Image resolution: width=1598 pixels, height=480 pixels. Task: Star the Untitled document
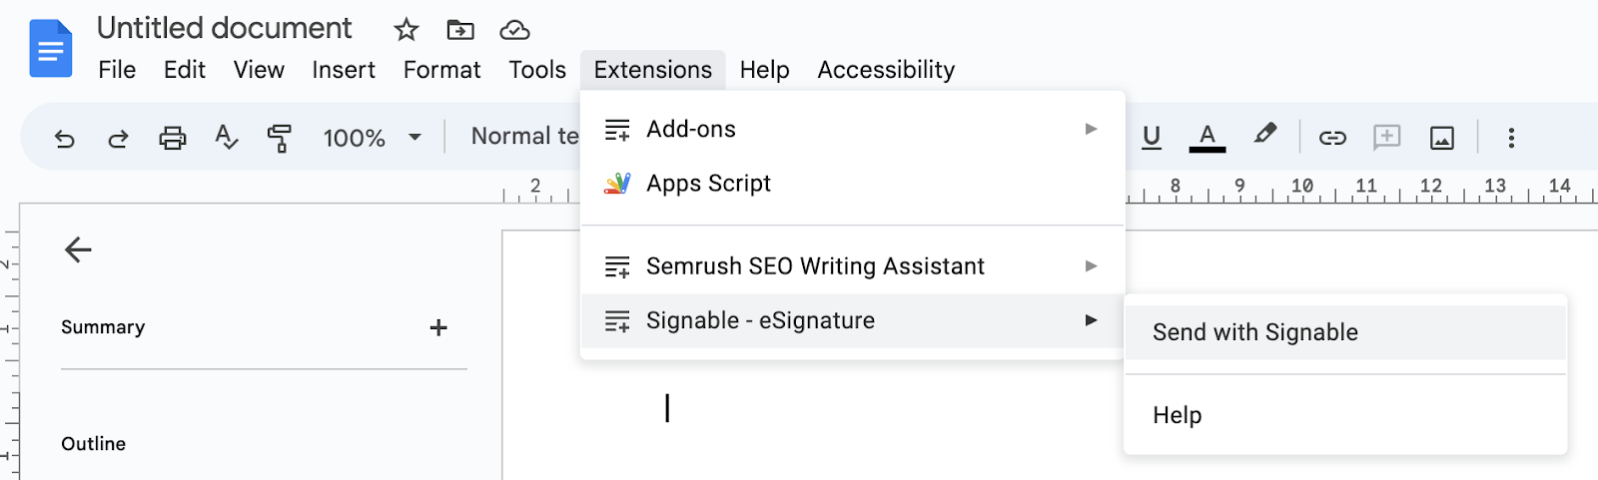(x=405, y=30)
